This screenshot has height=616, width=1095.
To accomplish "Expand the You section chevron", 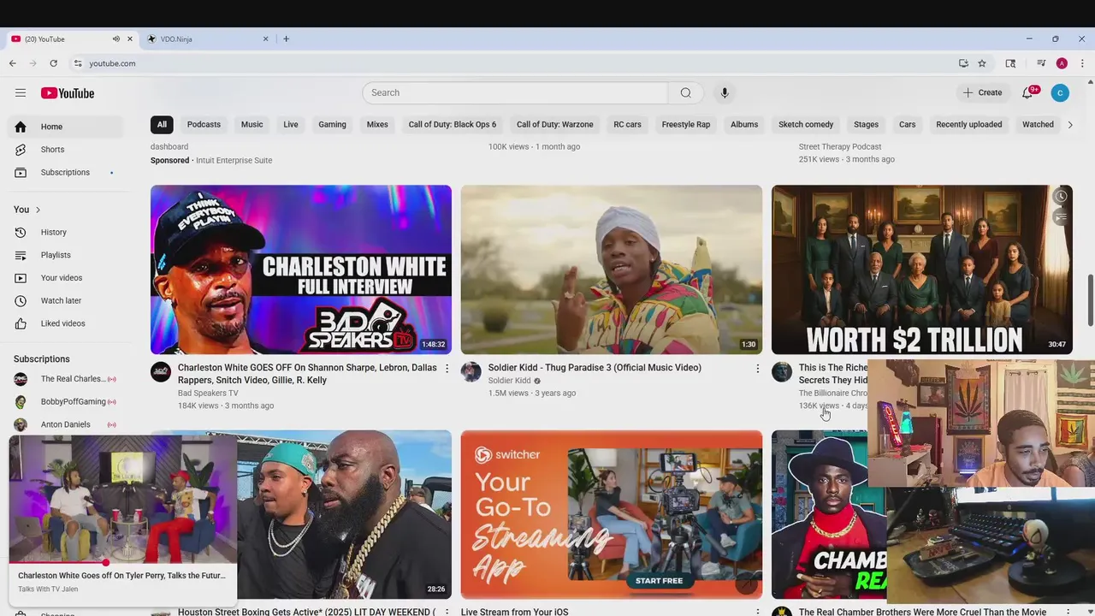I will tap(38, 210).
